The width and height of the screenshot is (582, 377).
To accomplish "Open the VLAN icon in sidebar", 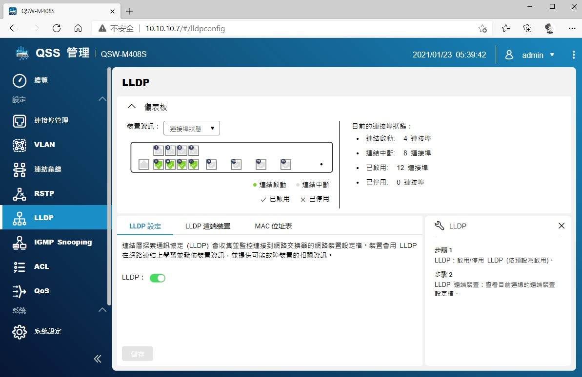I will click(x=20, y=145).
